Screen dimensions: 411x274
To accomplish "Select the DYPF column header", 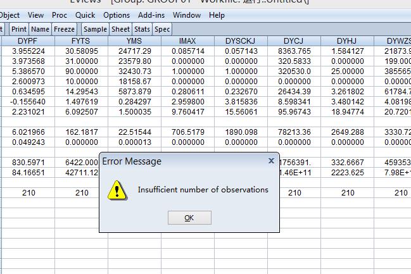I will [x=28, y=41].
